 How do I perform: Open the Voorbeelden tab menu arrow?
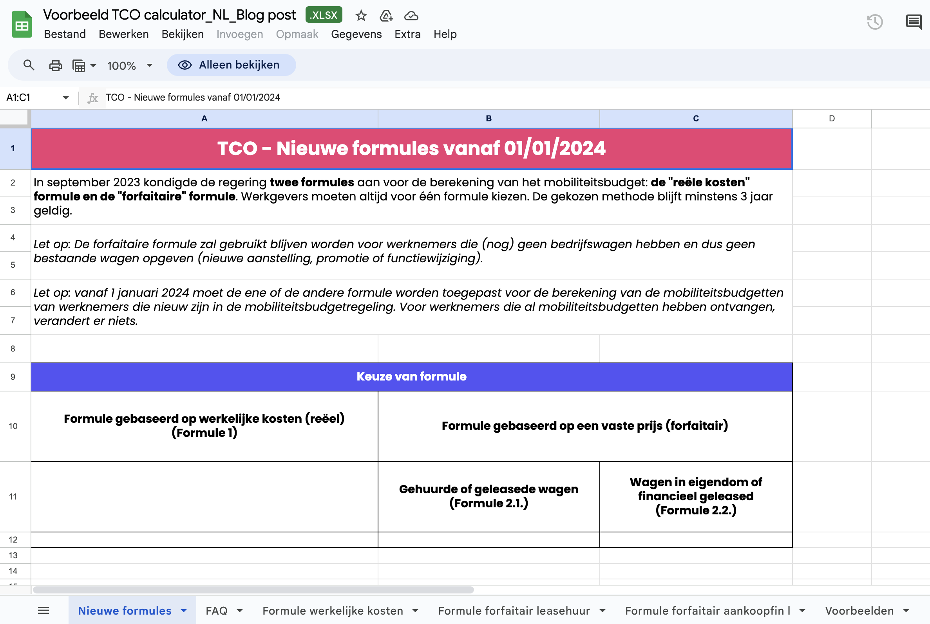pos(906,610)
